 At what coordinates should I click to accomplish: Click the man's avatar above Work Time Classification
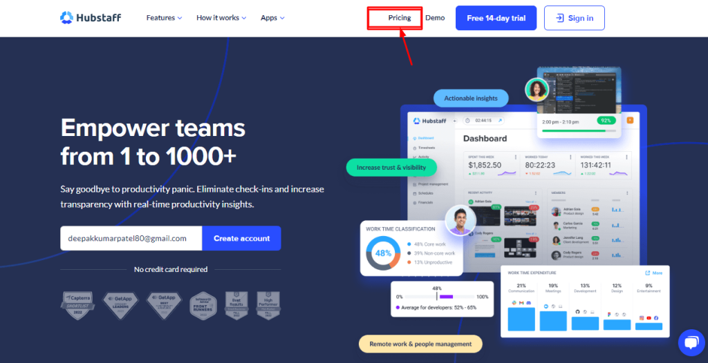460,221
